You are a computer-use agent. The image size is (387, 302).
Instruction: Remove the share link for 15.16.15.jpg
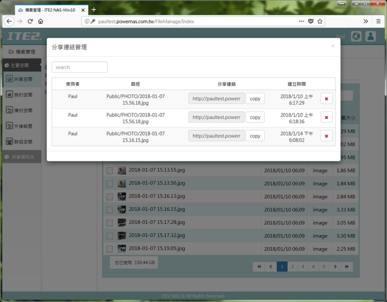(326, 136)
